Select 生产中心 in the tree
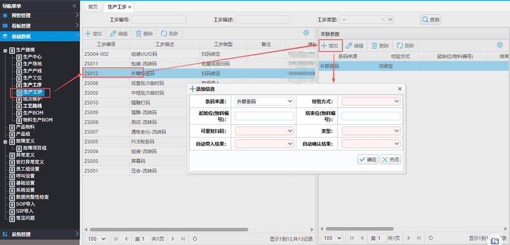This screenshot has width=510, height=245. [x=32, y=57]
